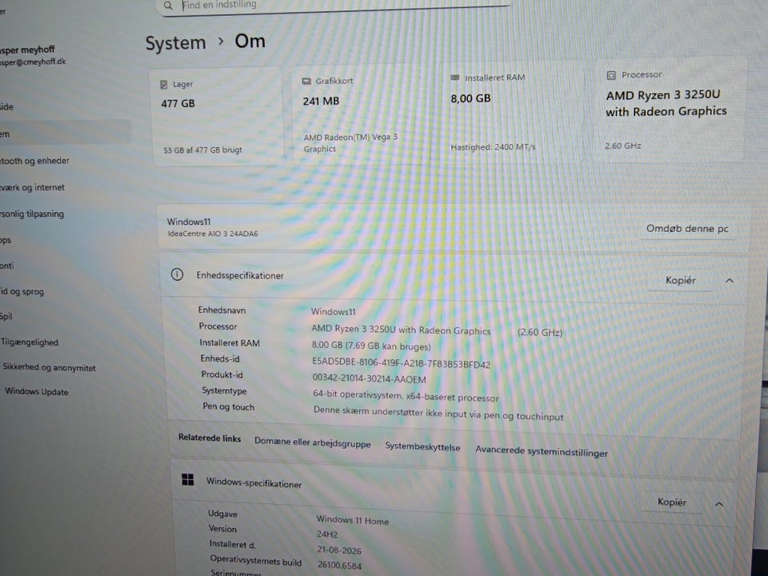Select the Version value 24H2
This screenshot has width=768, height=576.
[326, 534]
